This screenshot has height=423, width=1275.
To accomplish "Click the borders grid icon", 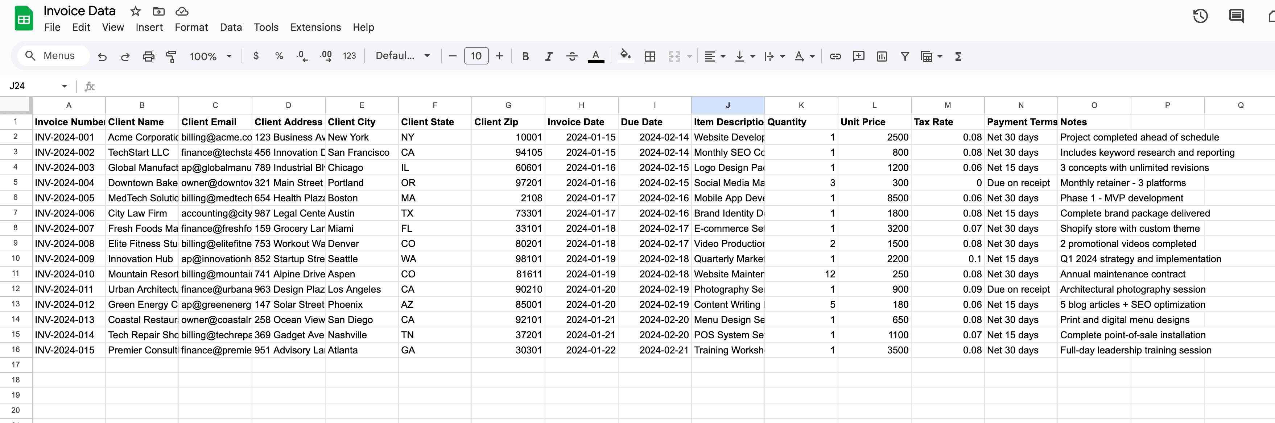I will click(x=650, y=56).
